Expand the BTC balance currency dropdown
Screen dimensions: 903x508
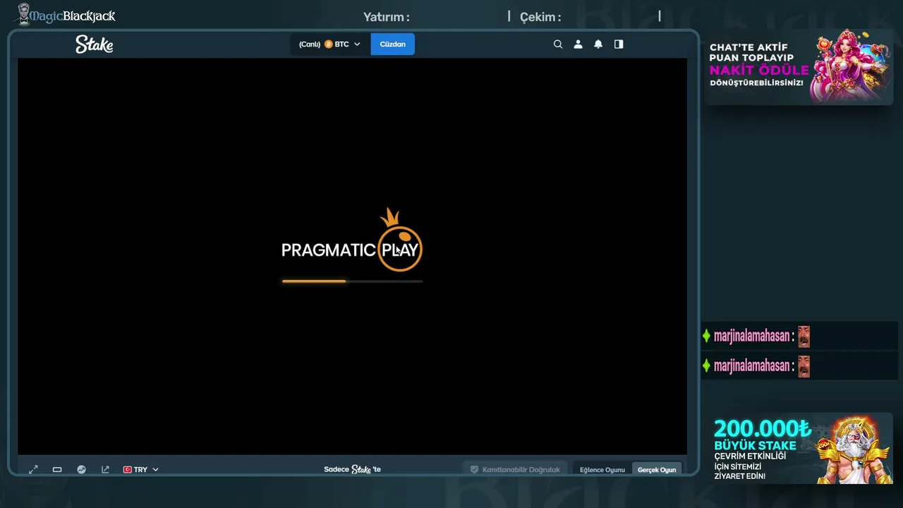(x=329, y=44)
